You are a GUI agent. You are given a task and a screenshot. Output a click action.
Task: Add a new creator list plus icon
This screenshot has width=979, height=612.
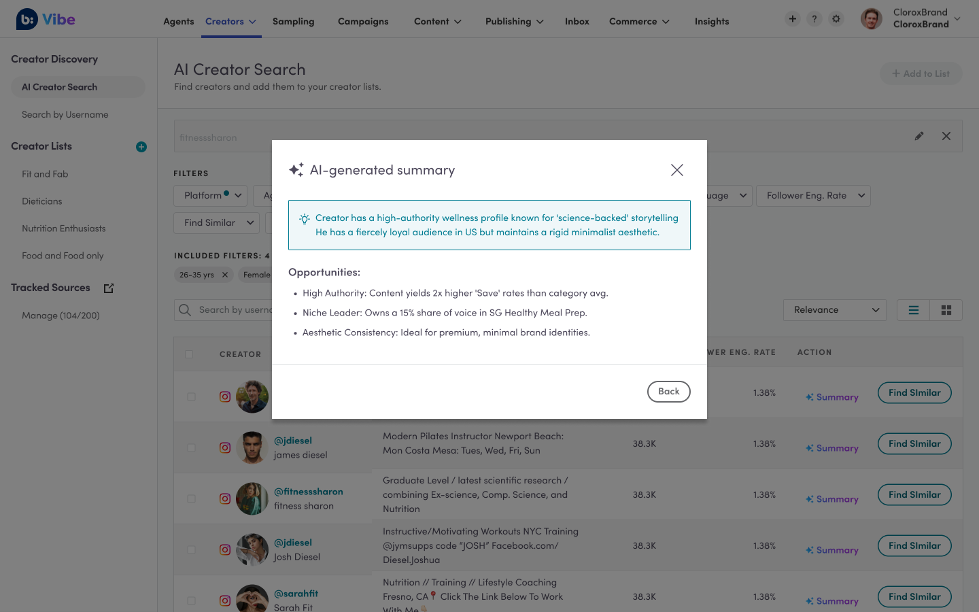pyautogui.click(x=141, y=147)
